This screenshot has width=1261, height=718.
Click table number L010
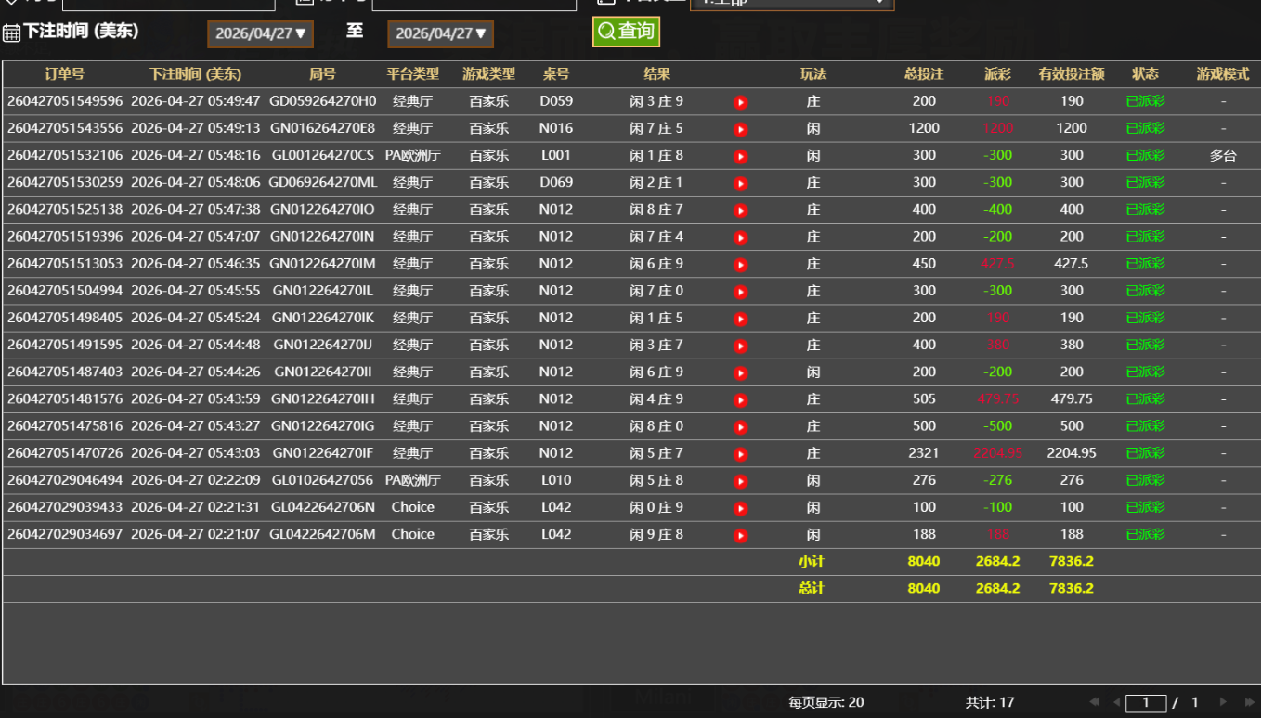click(556, 480)
